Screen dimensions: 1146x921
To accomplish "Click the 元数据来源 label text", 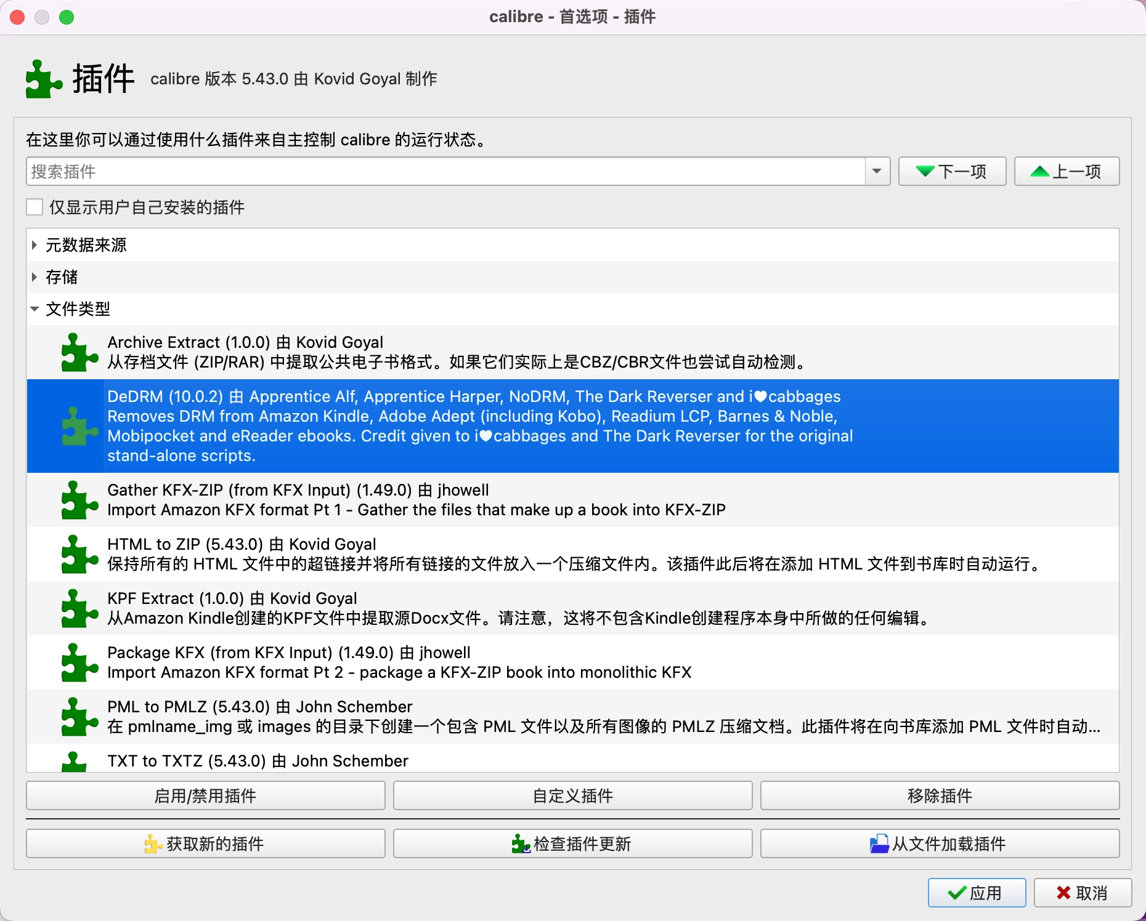I will coord(86,245).
